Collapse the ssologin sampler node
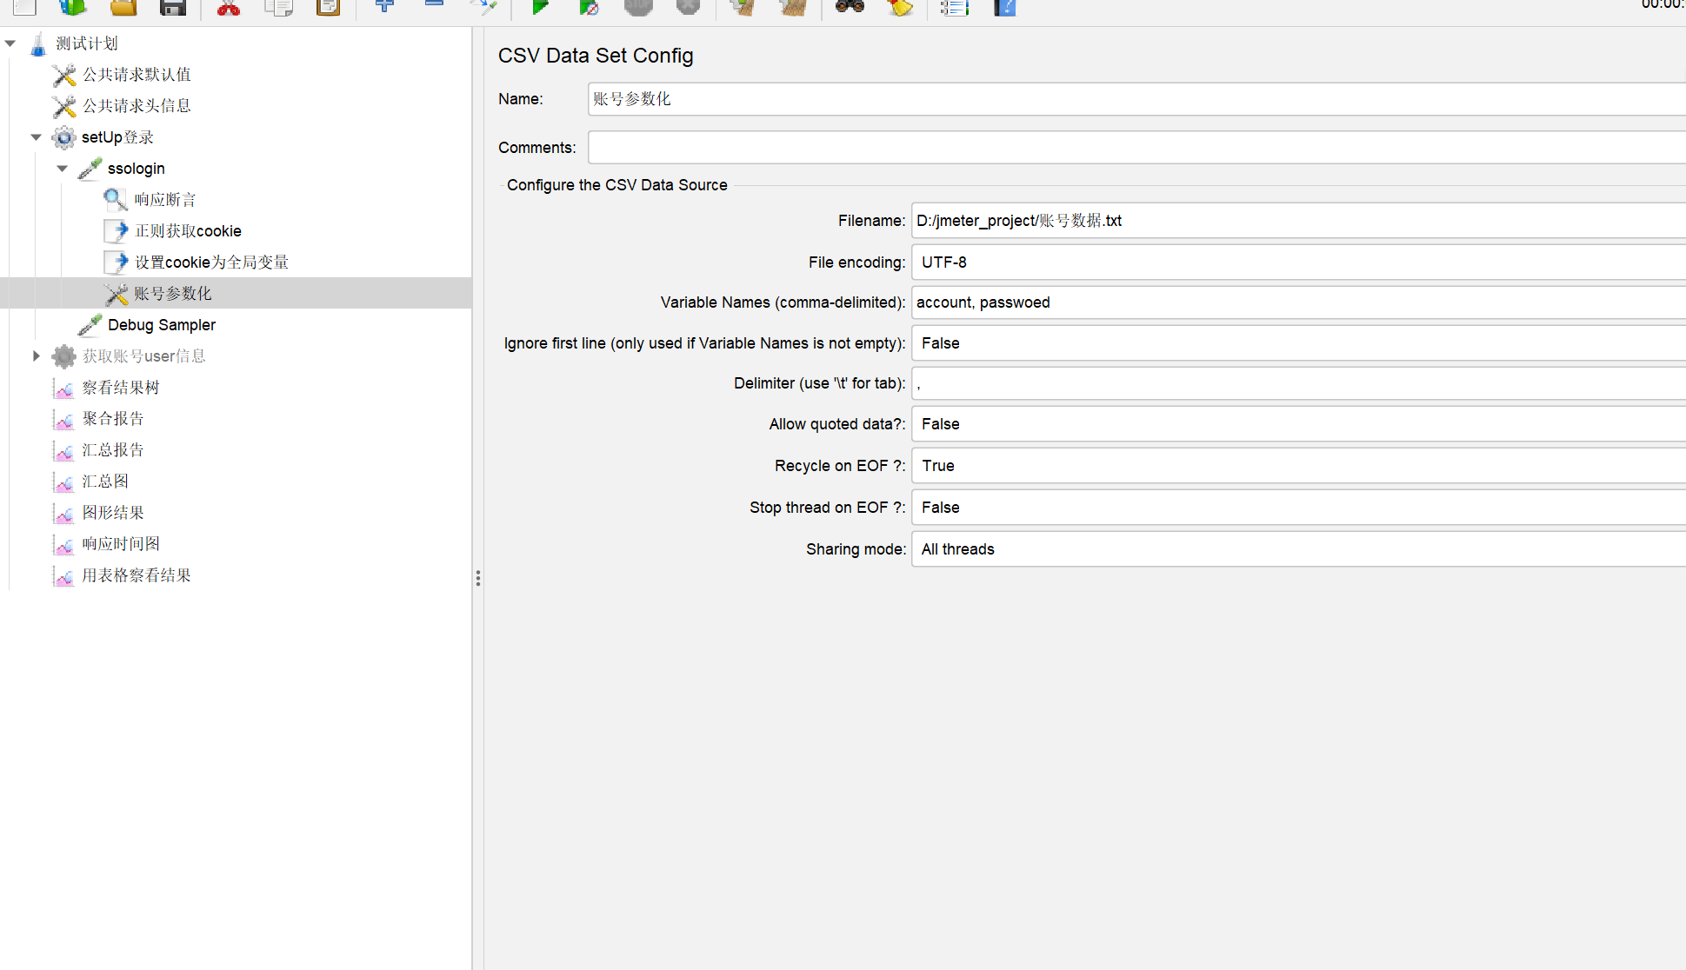 63,169
